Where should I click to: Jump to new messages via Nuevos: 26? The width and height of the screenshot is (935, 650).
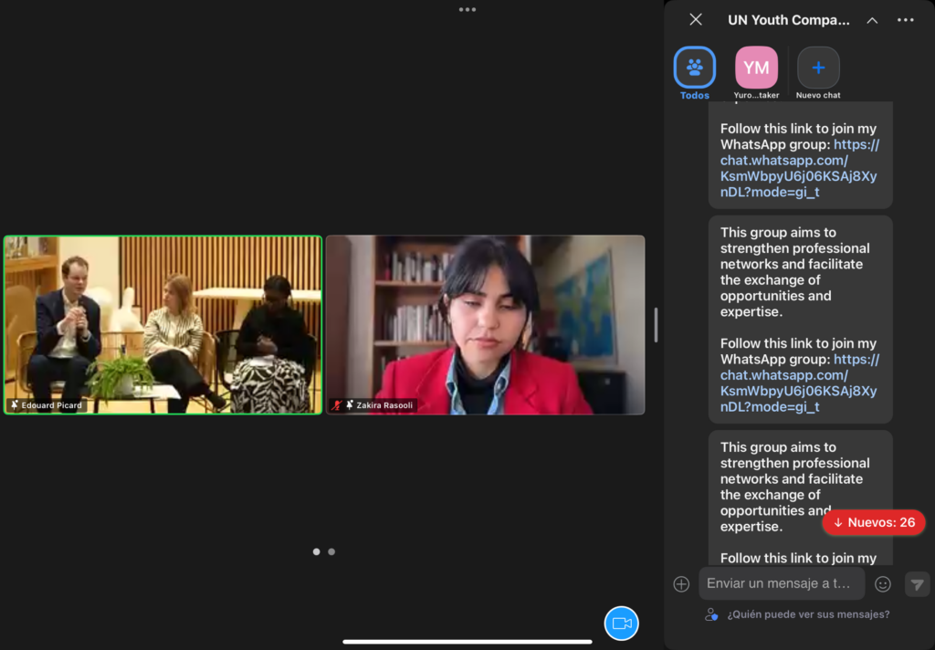pos(874,522)
